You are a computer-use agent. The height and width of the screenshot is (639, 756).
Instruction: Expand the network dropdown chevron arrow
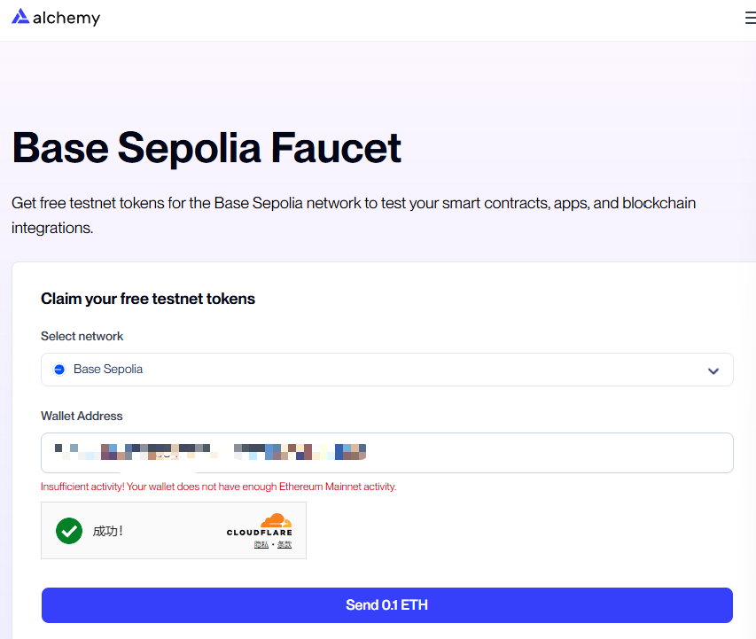coord(713,370)
